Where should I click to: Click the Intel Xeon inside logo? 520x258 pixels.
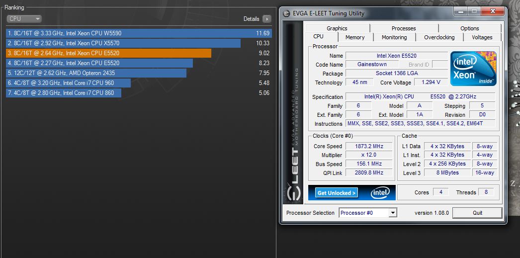pos(473,68)
